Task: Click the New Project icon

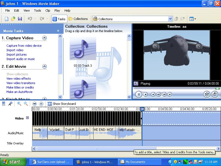Action: point(6,19)
